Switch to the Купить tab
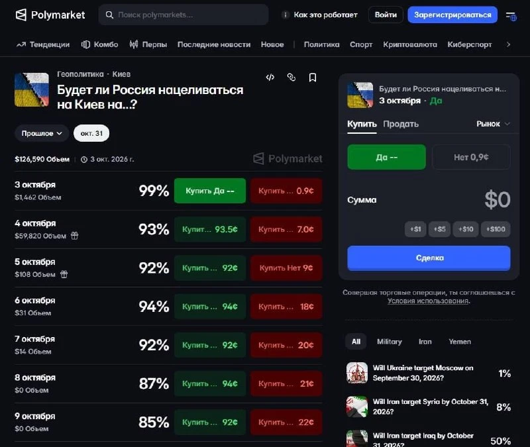The image size is (530, 447). [362, 124]
